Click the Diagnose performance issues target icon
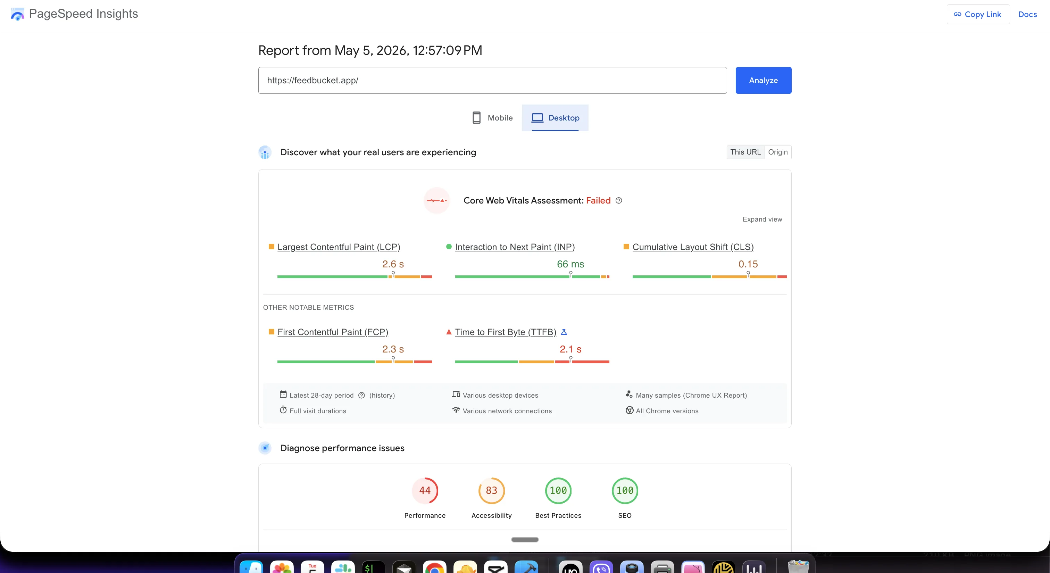Viewport: 1050px width, 573px height. [x=265, y=448]
